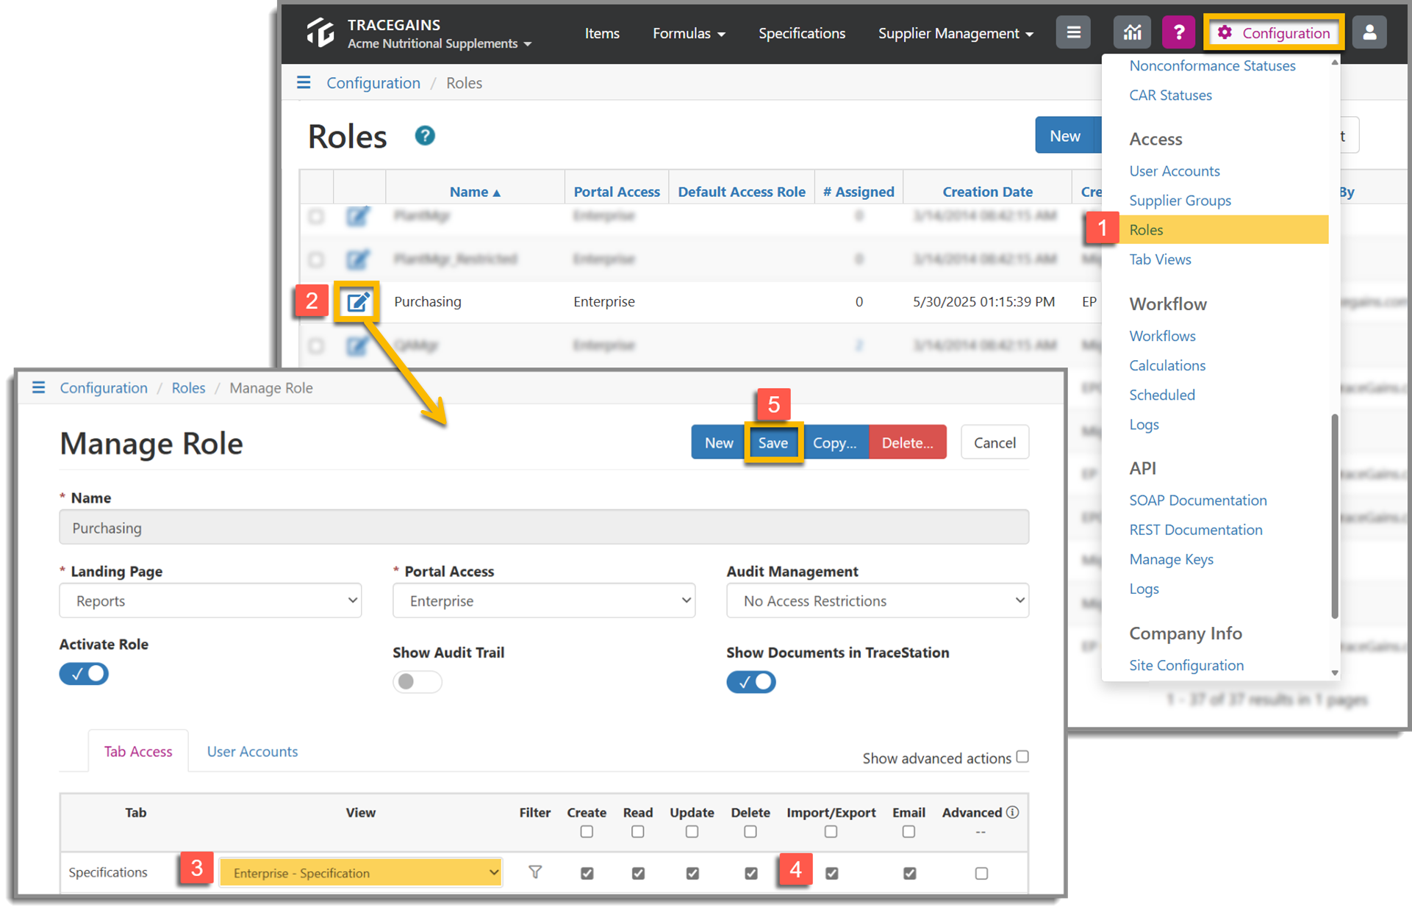Edit the PlantMgr_Restricted role pencil icon

[x=357, y=259]
